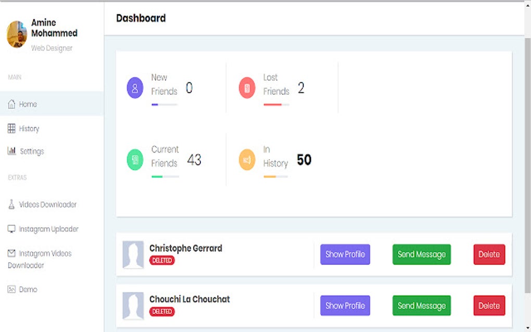Click the Settings bar chart icon
Screen dimensions: 531x332
click(x=11, y=150)
